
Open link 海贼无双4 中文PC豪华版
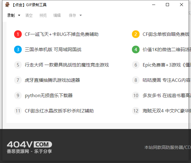[167, 111]
